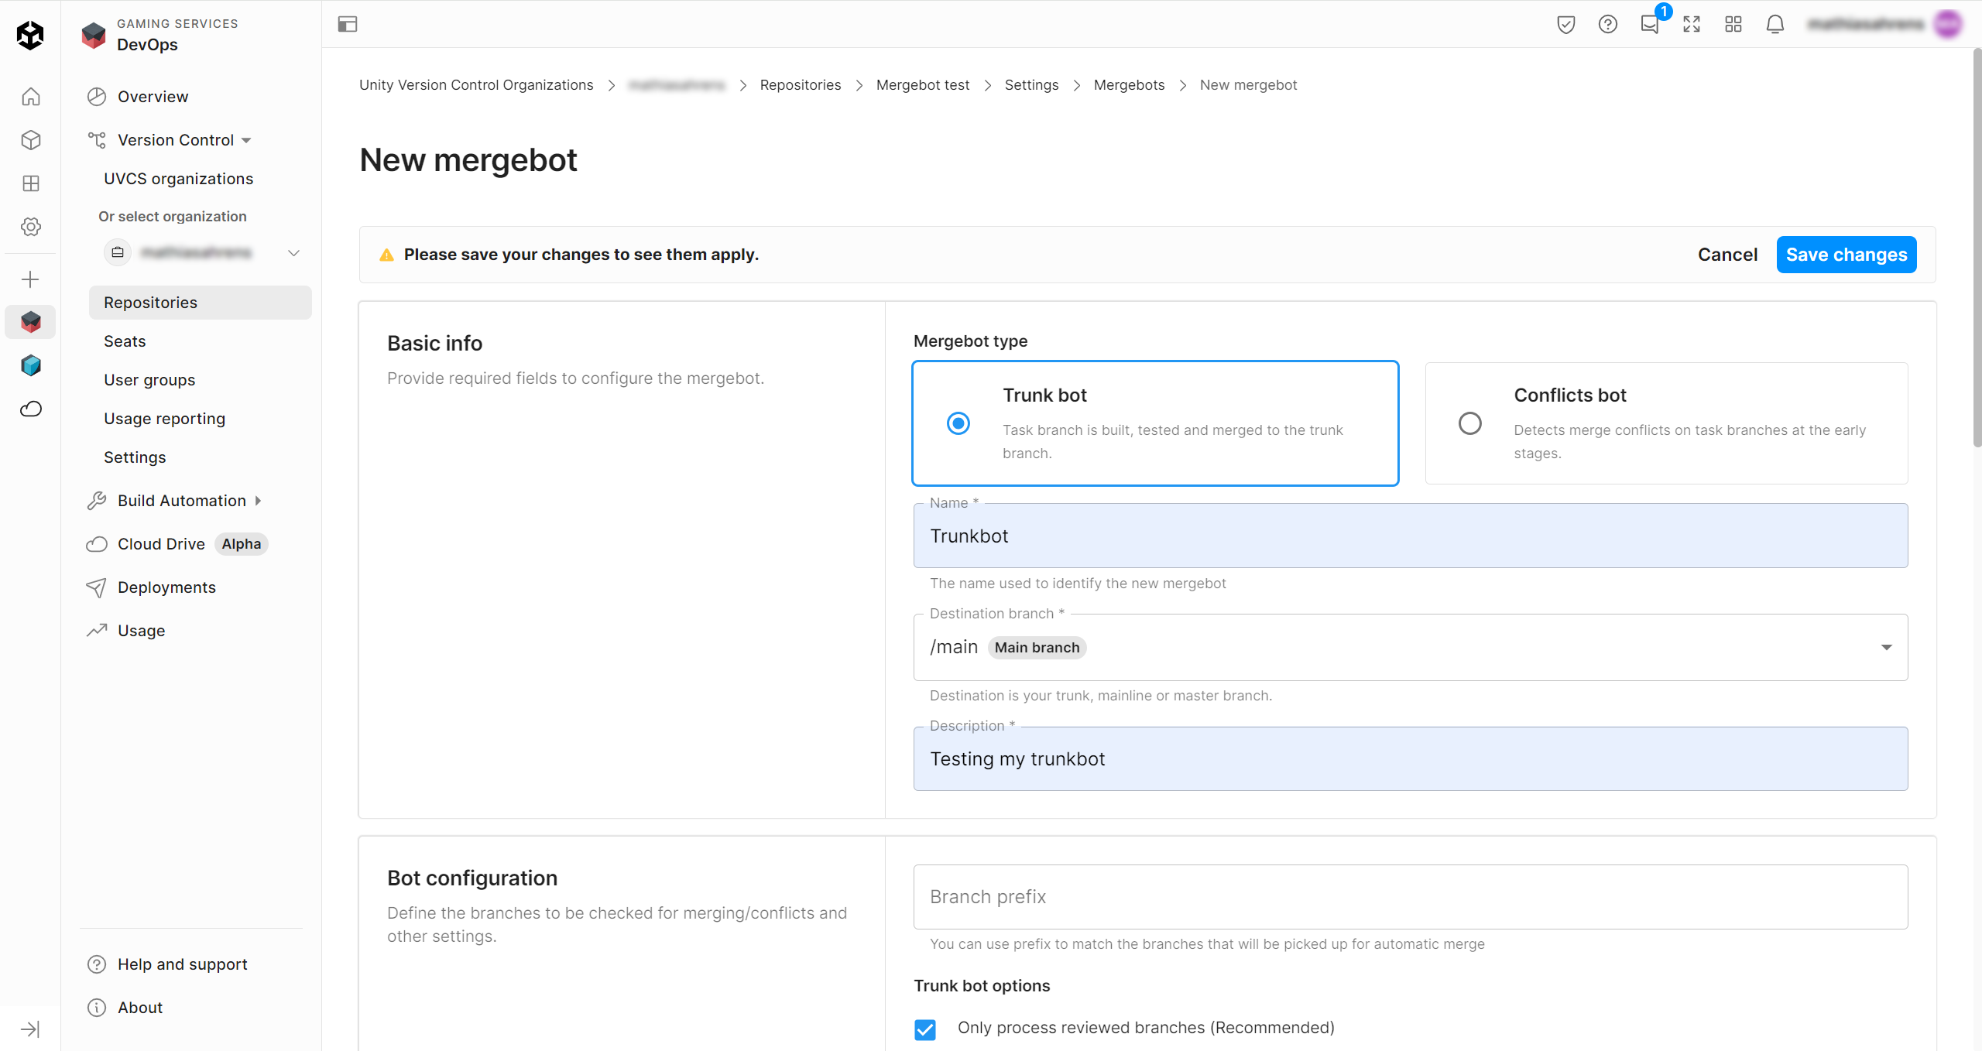Open the messages inbox icon with badge
This screenshot has width=1982, height=1051.
point(1649,24)
